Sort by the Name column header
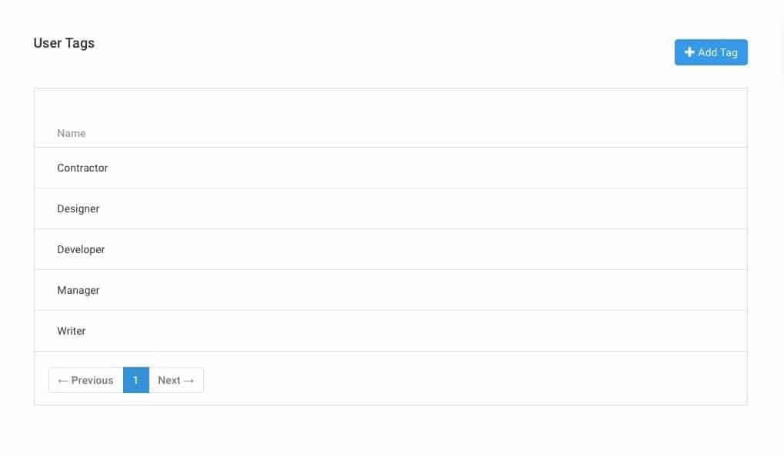The width and height of the screenshot is (784, 457). tap(72, 133)
